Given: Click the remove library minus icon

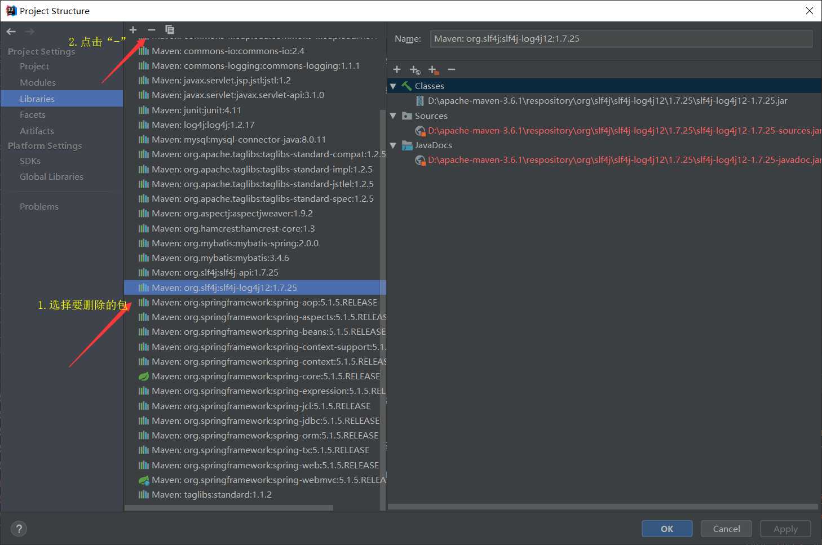Looking at the screenshot, I should [151, 30].
